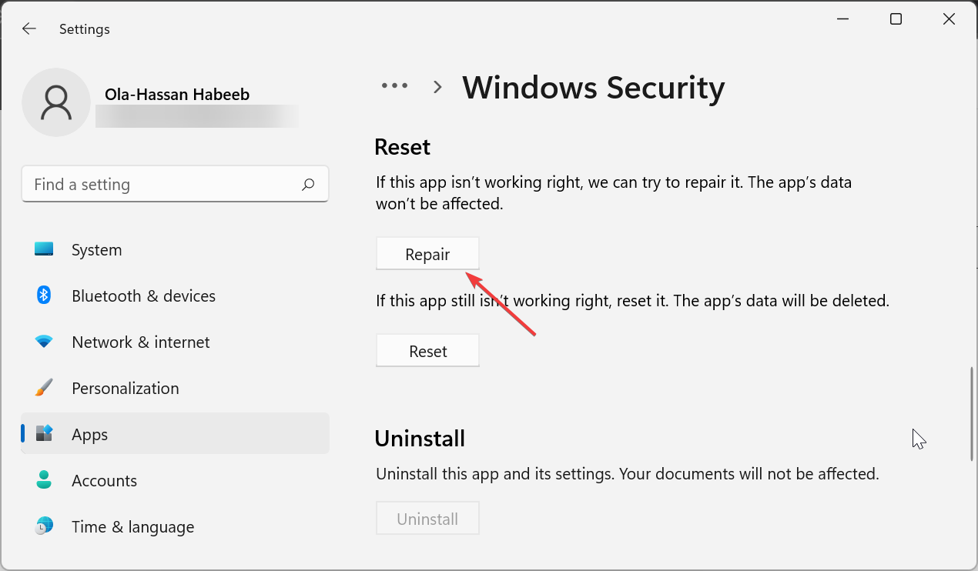This screenshot has height=571, width=978.
Task: Click the breadcrumb chevron arrow
Action: [437, 87]
